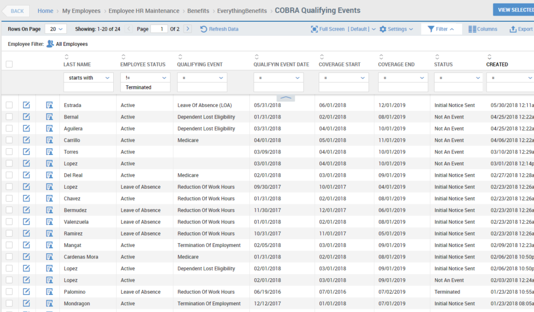534x312 pixels.
Task: Check the row checkbox for Bernal
Action: click(x=8, y=116)
